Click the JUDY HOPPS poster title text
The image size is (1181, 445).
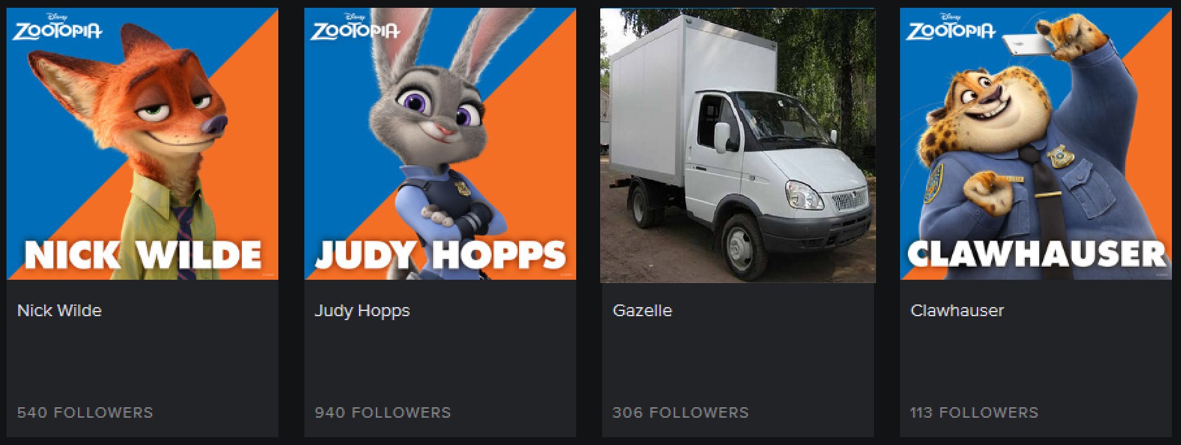pyautogui.click(x=440, y=255)
